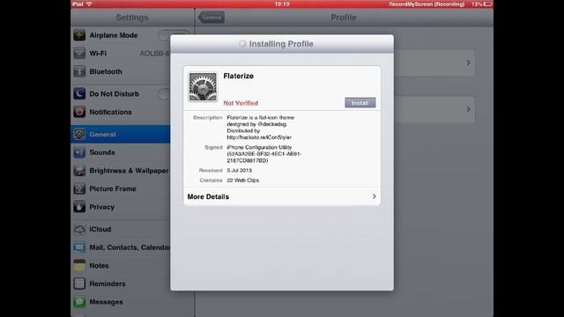Tap the iCloud cloud icon
The width and height of the screenshot is (564, 317).
[79, 229]
